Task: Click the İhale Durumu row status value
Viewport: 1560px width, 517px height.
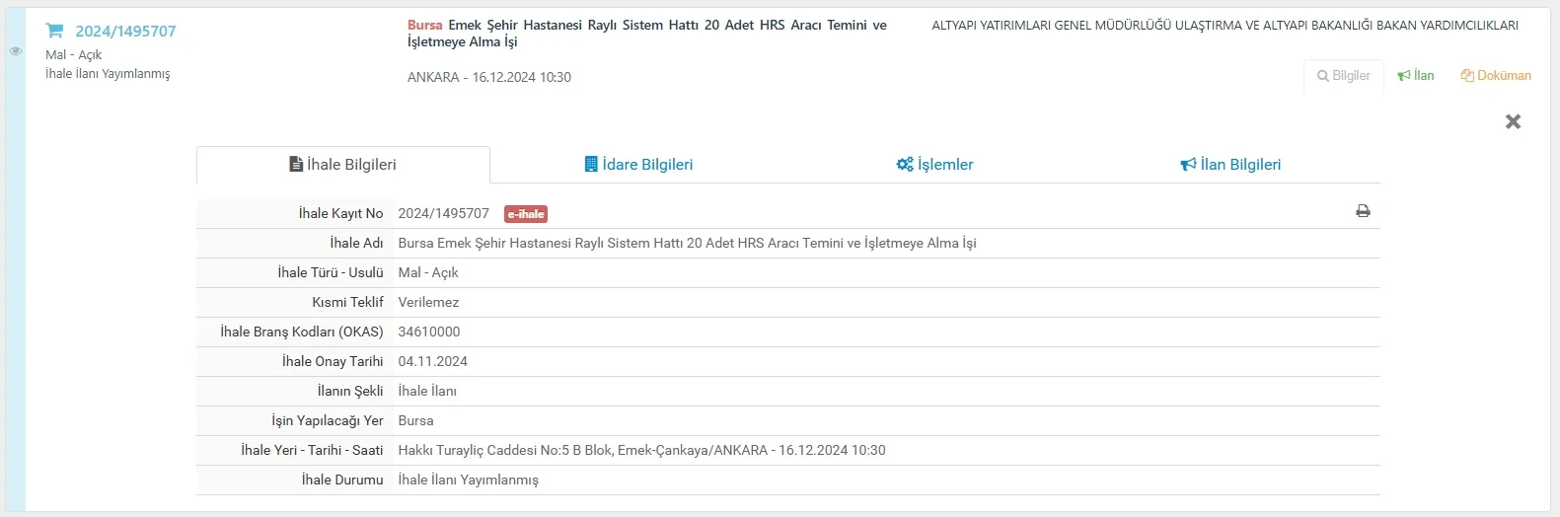Action: (468, 480)
